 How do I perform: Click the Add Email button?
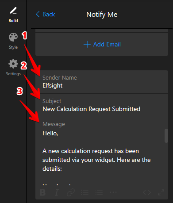(x=102, y=44)
